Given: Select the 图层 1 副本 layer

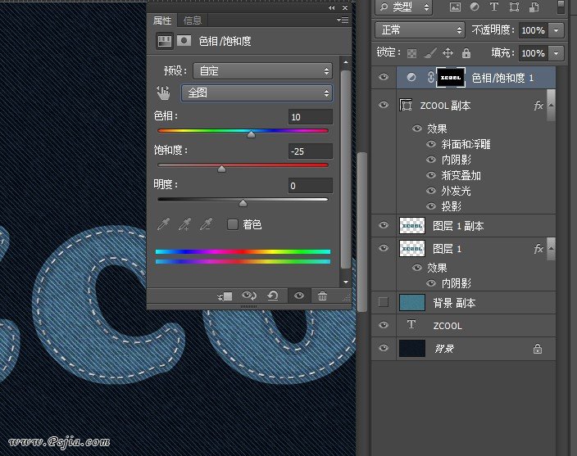Looking at the screenshot, I should tap(464, 226).
